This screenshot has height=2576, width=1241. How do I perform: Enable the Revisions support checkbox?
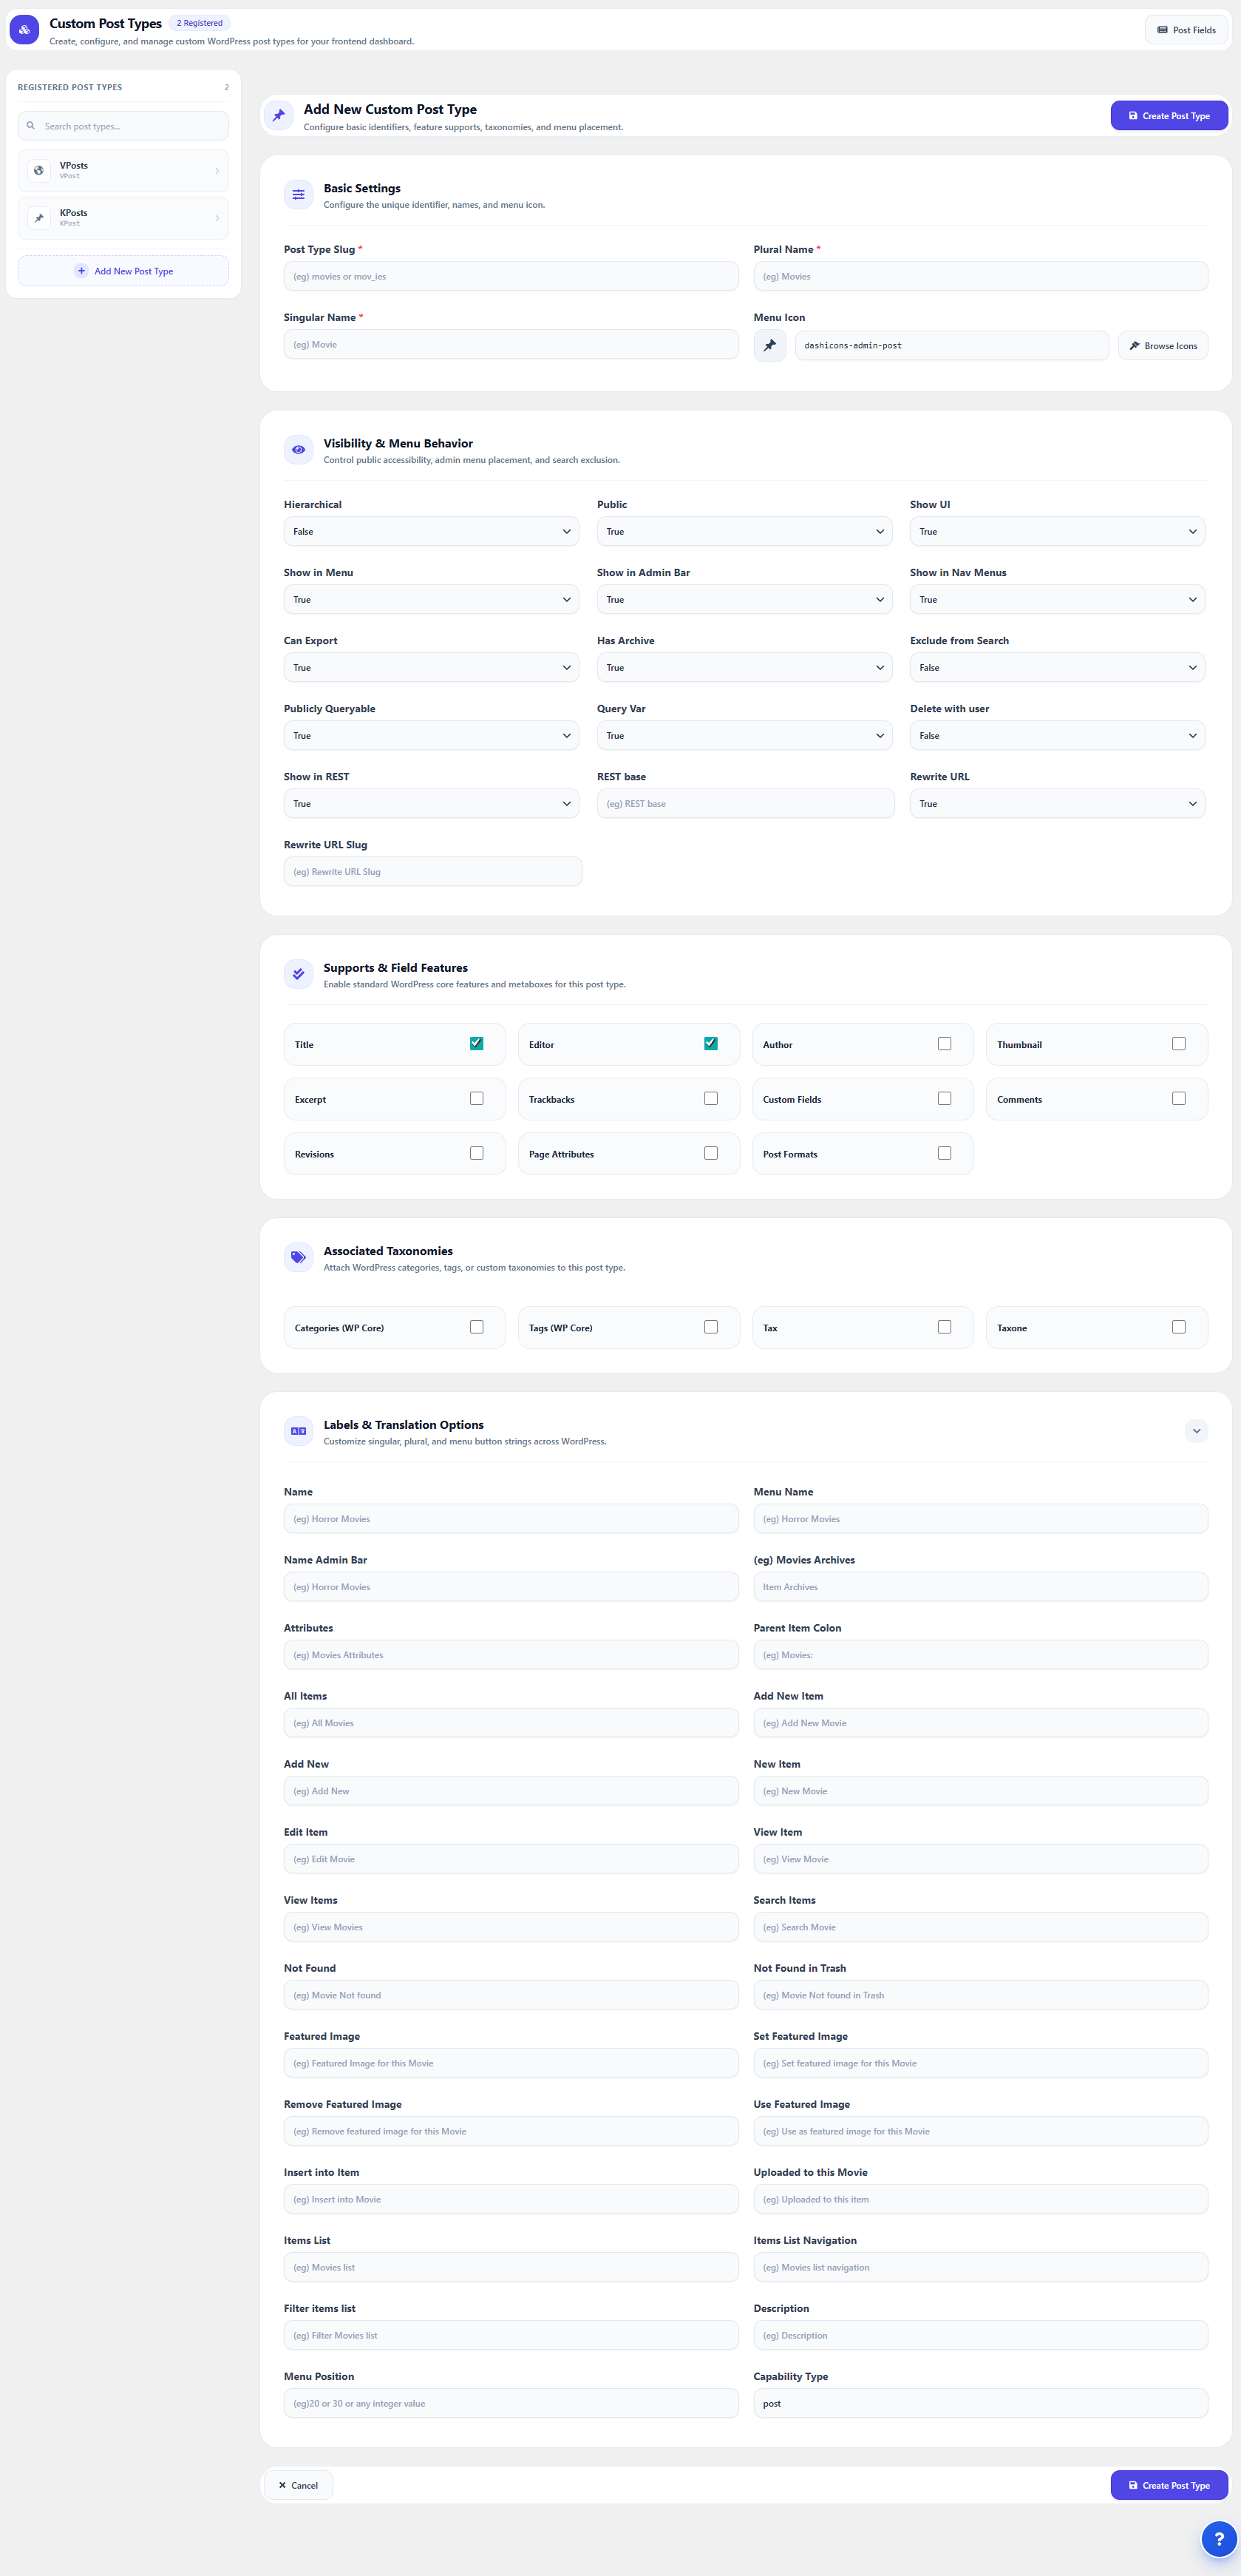(x=477, y=1154)
